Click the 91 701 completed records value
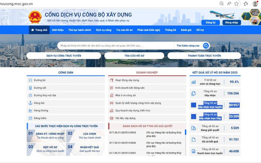Screen dimensions: 261x163 pos(234,140)
